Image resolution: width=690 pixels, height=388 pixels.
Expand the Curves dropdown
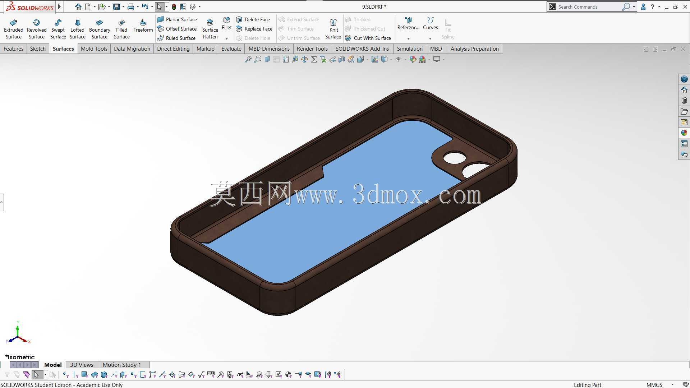430,38
